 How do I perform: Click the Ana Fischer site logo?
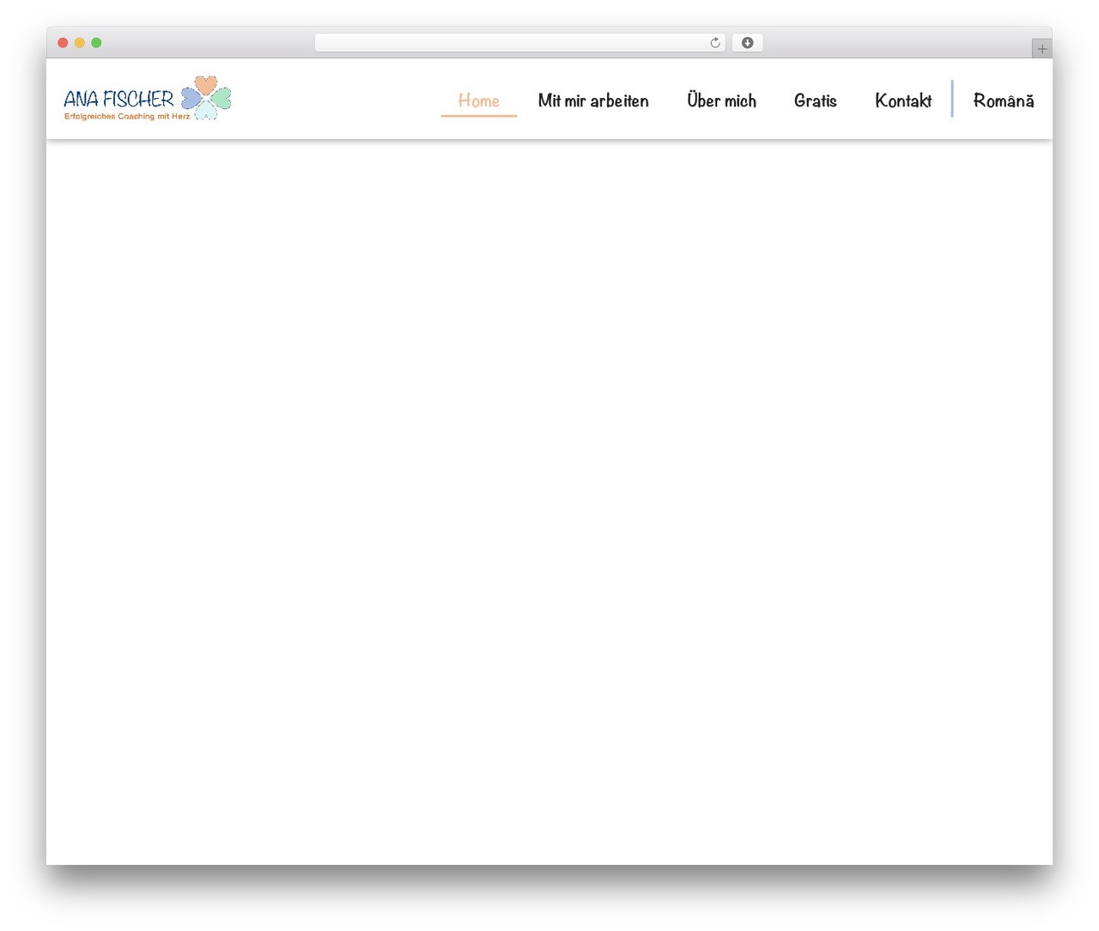(x=148, y=98)
